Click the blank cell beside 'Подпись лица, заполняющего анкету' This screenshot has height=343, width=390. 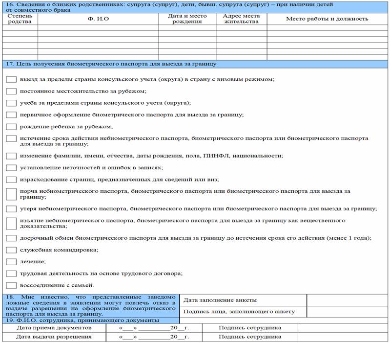348,311
